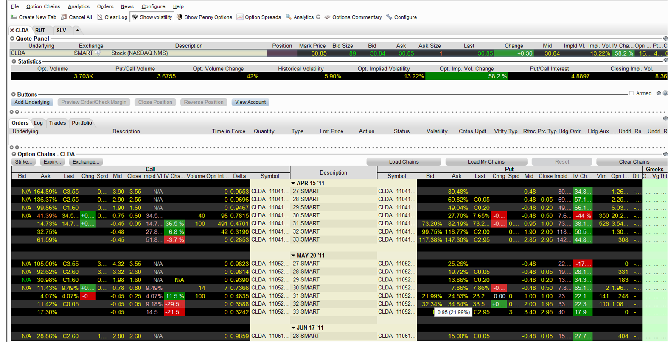Add a new tab with the plus button
Screen dimensions: 668x342
pos(77,31)
